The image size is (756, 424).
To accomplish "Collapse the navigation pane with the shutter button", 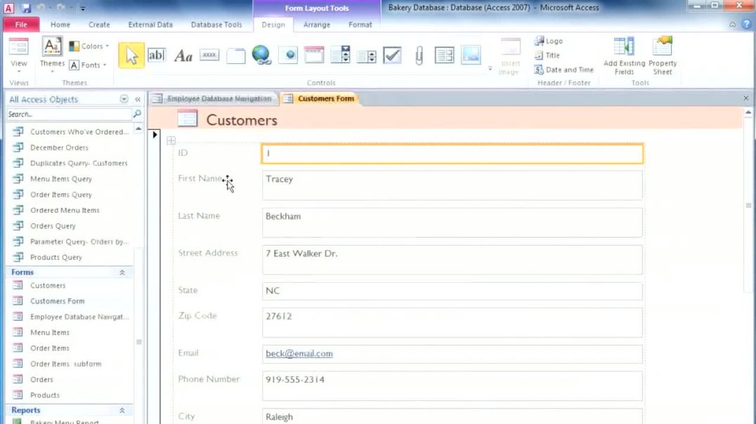I will click(138, 99).
